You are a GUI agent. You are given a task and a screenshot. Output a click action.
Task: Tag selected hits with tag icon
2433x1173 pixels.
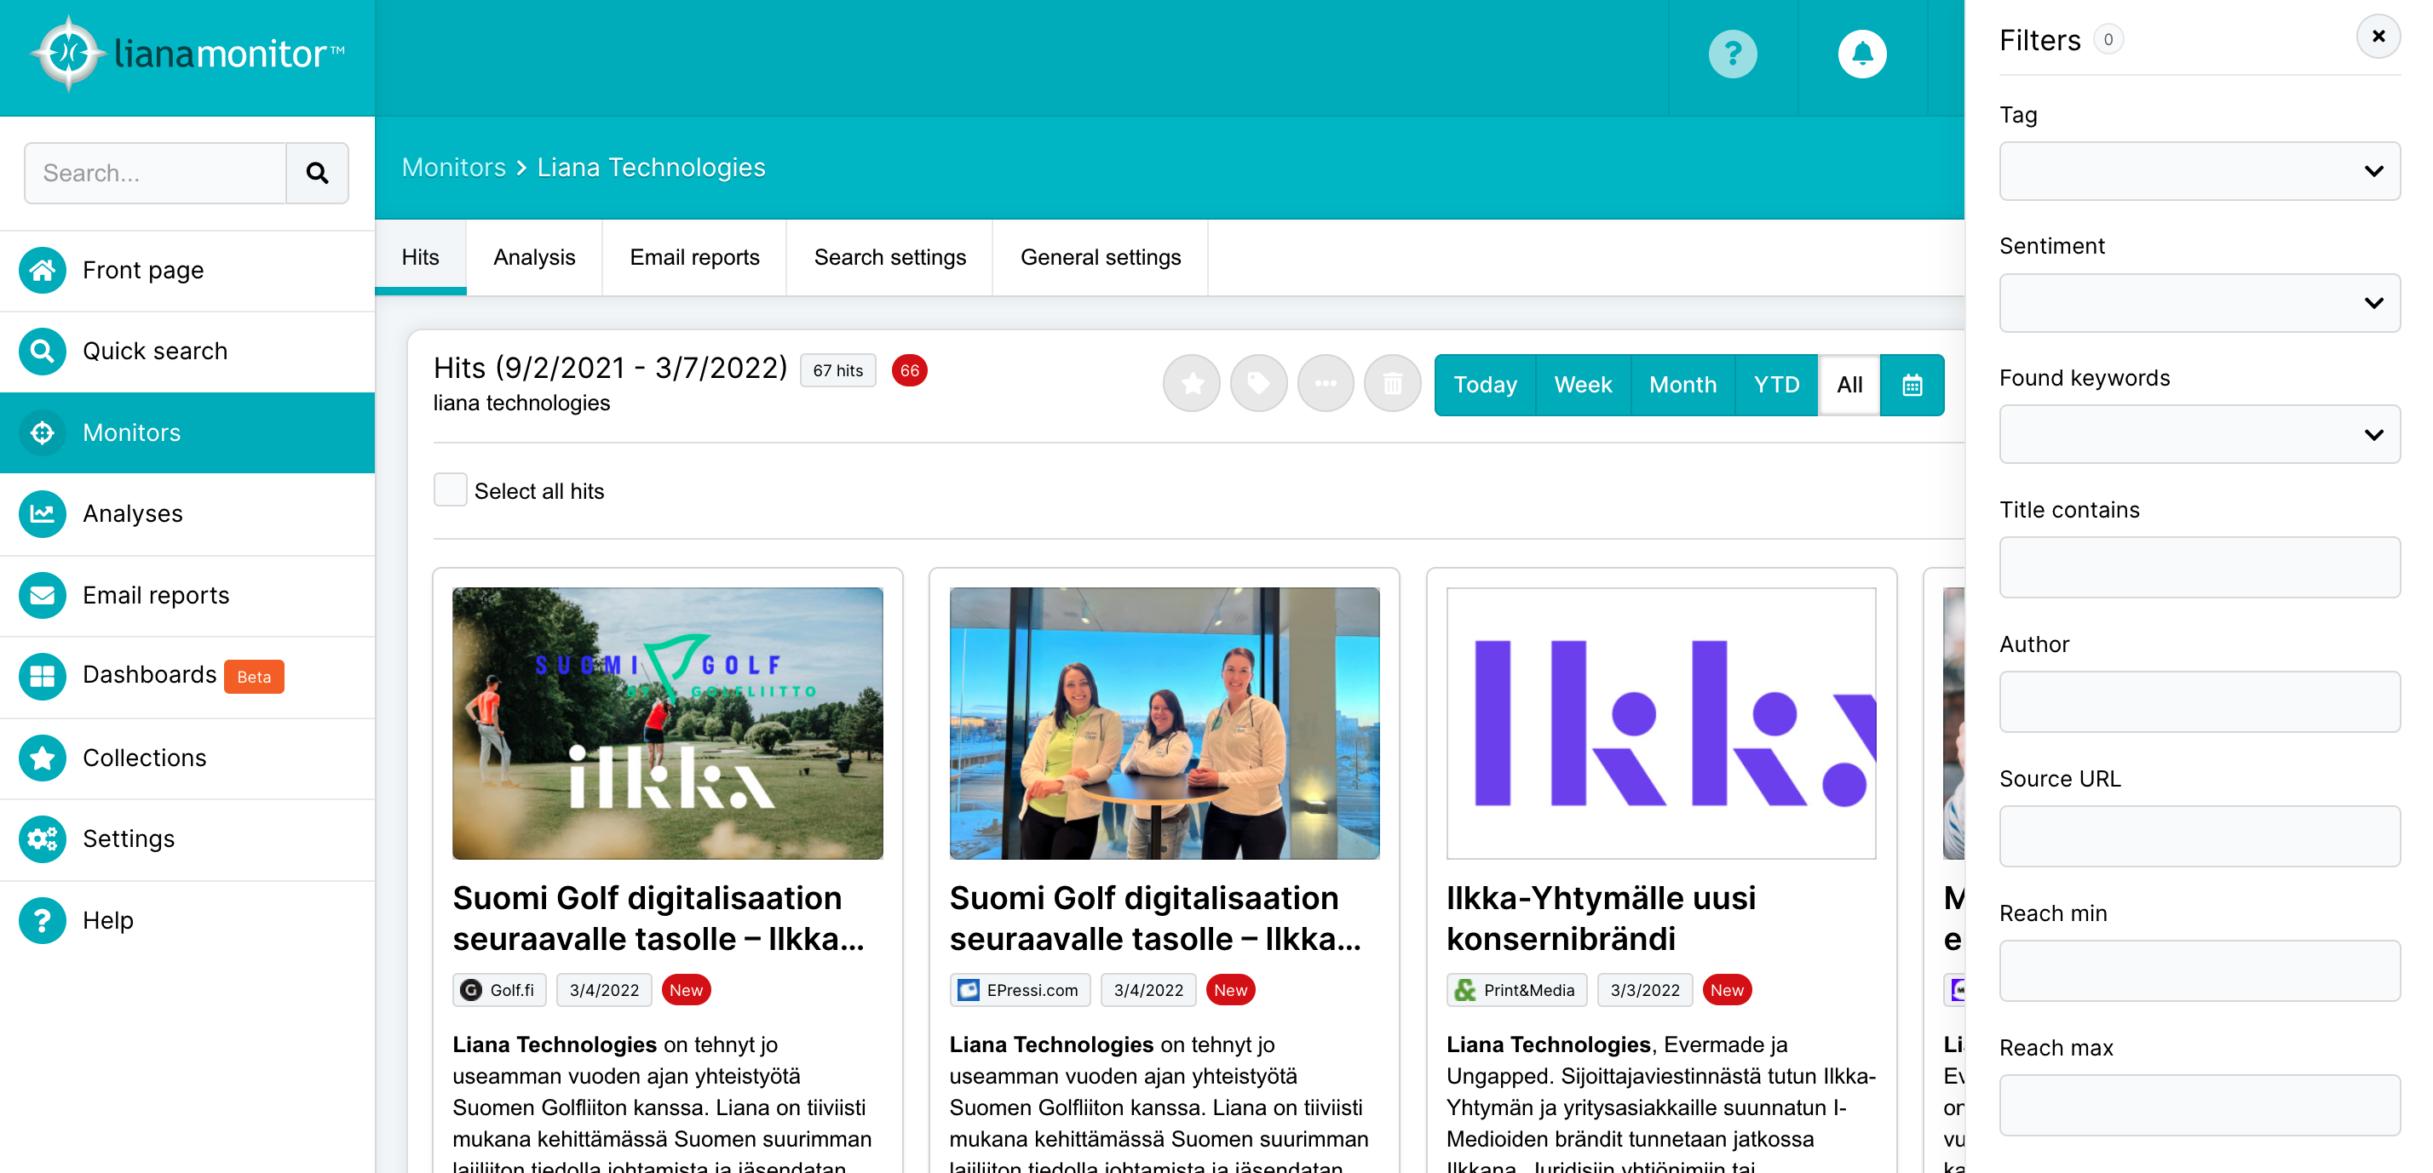point(1258,384)
